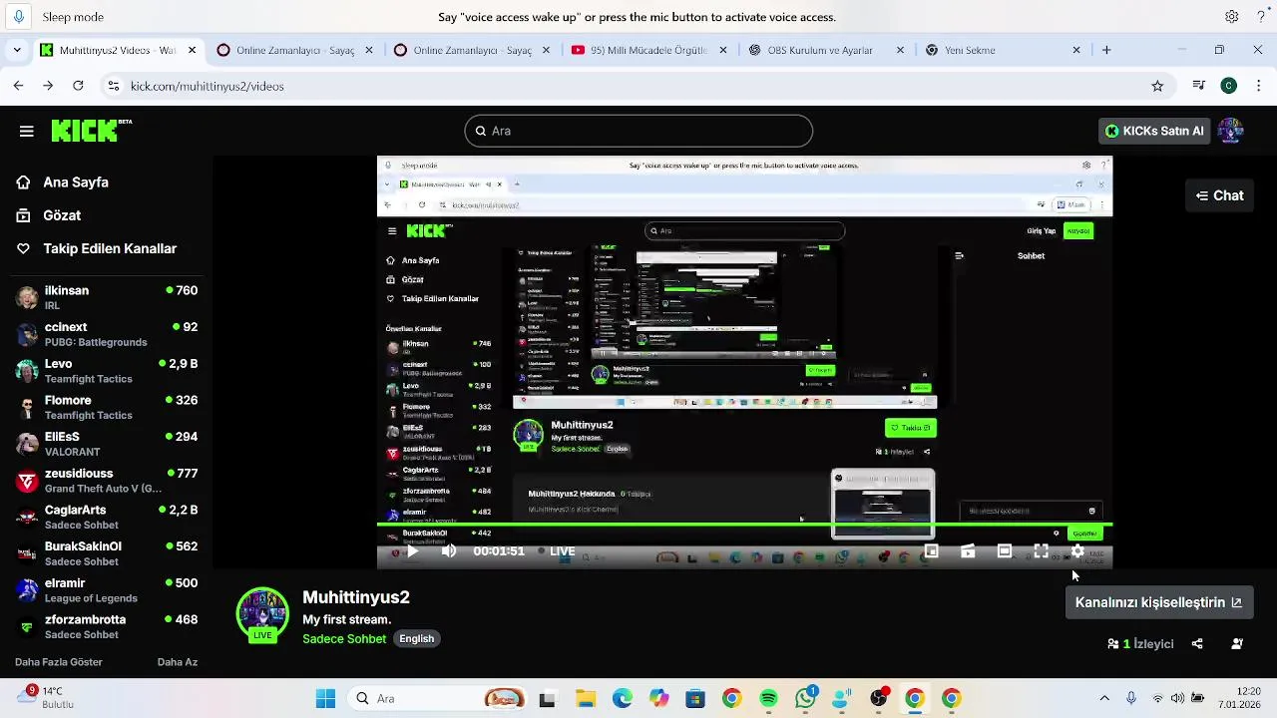Click the Muhittinyus2 channel avatar
Image resolution: width=1277 pixels, height=718 pixels.
[x=262, y=614]
